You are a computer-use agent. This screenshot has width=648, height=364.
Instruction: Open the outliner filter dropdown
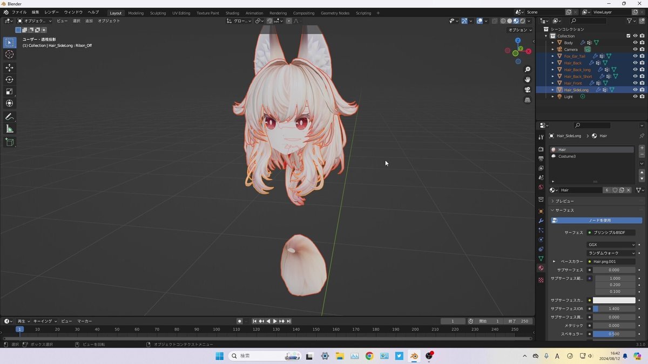tap(631, 21)
